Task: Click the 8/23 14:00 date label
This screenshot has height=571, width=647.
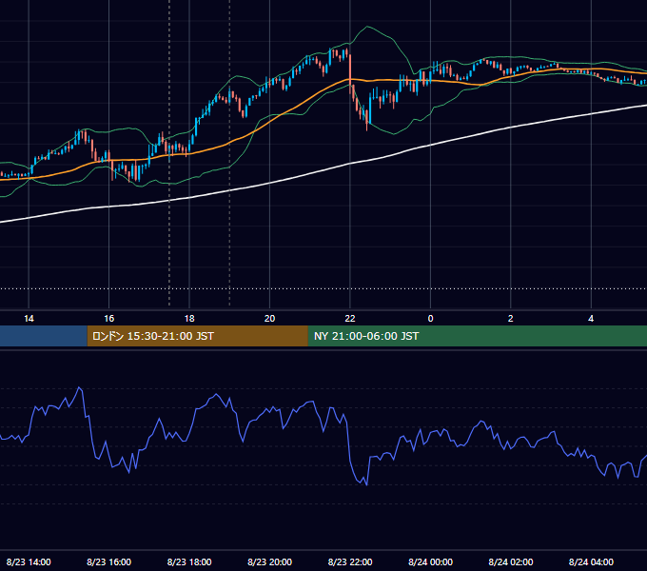Action: (29, 561)
